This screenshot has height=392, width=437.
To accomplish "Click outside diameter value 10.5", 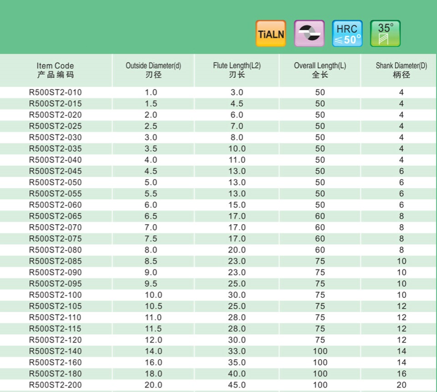I will (x=153, y=306).
